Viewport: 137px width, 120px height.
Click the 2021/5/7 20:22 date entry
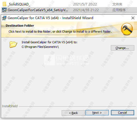pyautogui.click(x=85, y=4)
